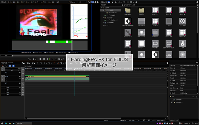Toggle the AnalyserFX filter checkbox

coord(172,102)
